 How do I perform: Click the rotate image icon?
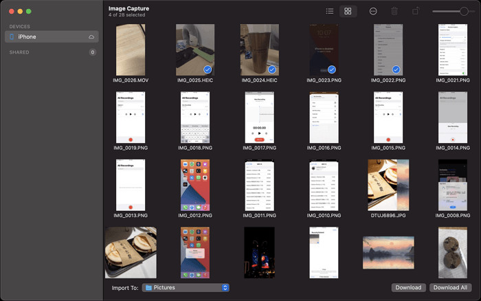tap(416, 12)
